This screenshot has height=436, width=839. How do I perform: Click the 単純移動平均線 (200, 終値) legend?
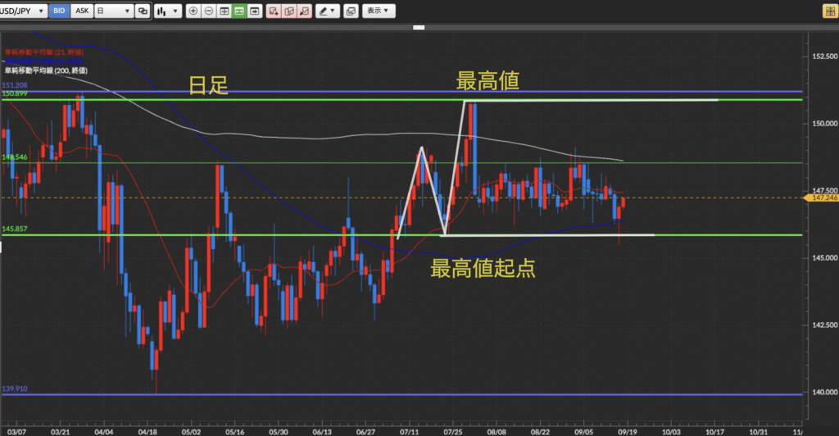tap(46, 70)
